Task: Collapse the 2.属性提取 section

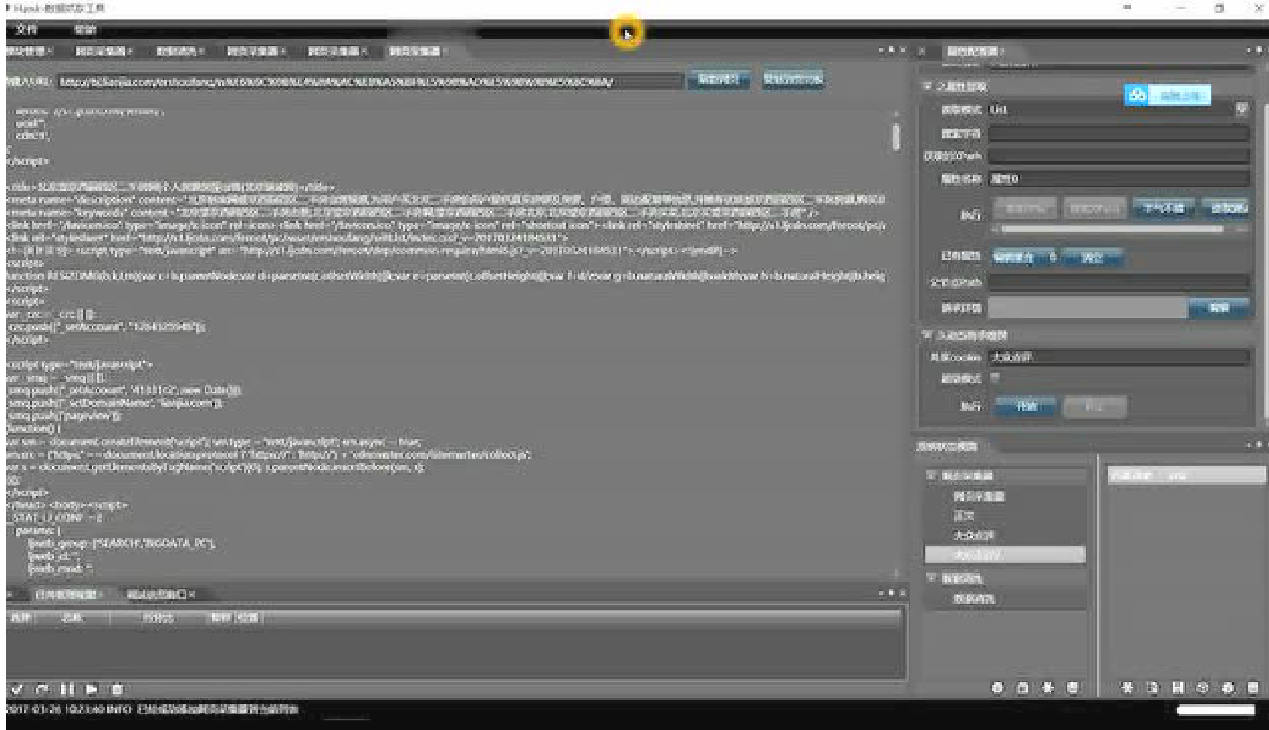Action: [x=926, y=86]
